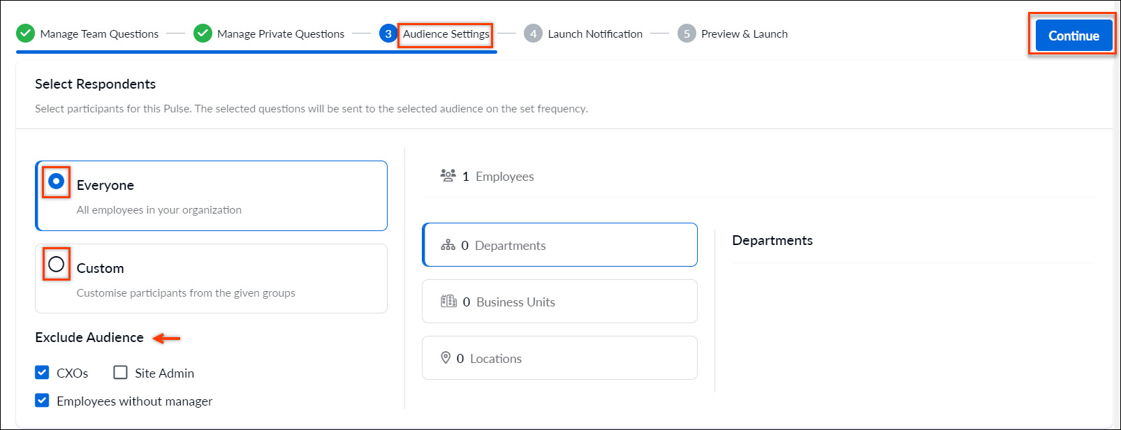Click the Departments hierarchy icon
The image size is (1121, 430).
(448, 245)
